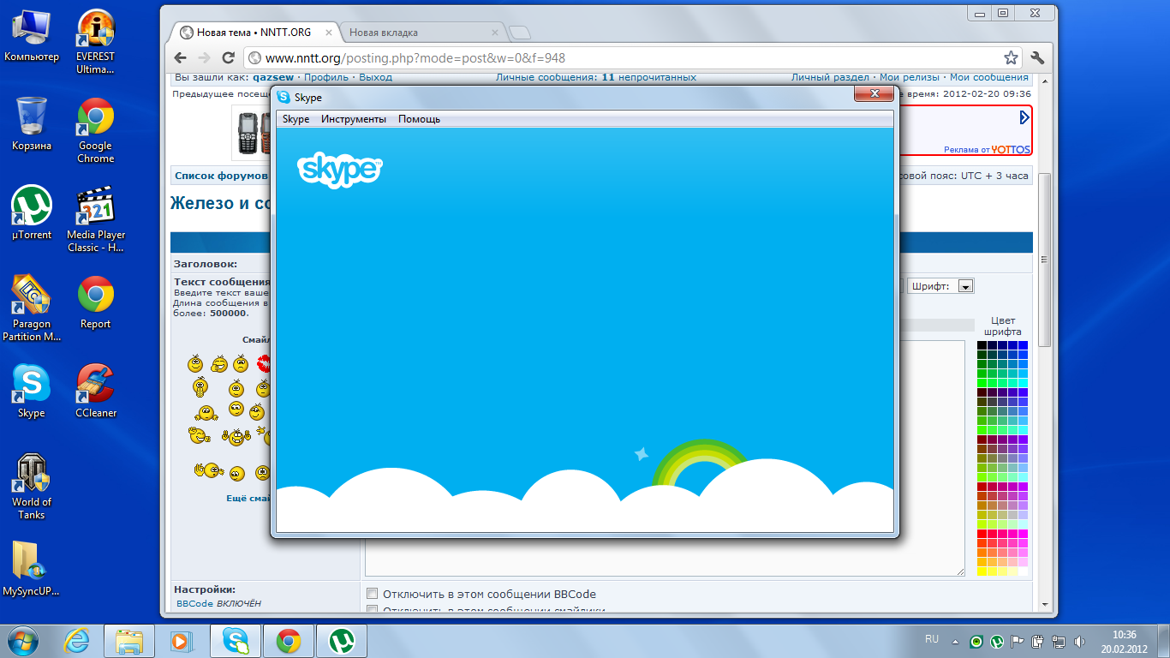1170x658 pixels.
Task: Click the BBCode settings link
Action: point(195,603)
